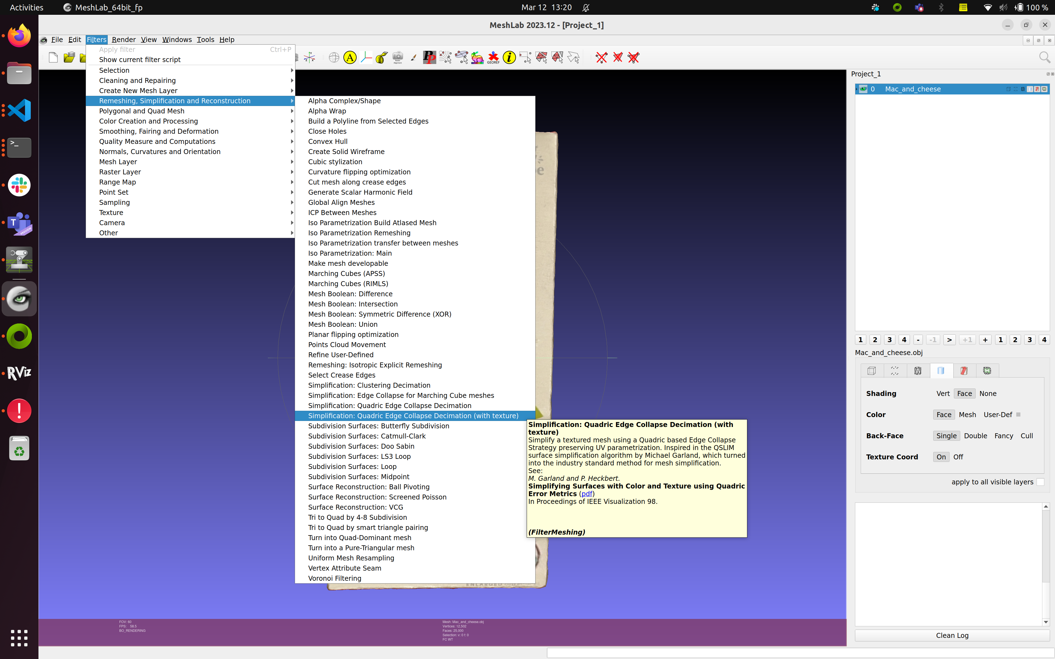Open the Raster Alignment camera tool
The height and width of the screenshot is (659, 1055).
pyautogui.click(x=398, y=58)
